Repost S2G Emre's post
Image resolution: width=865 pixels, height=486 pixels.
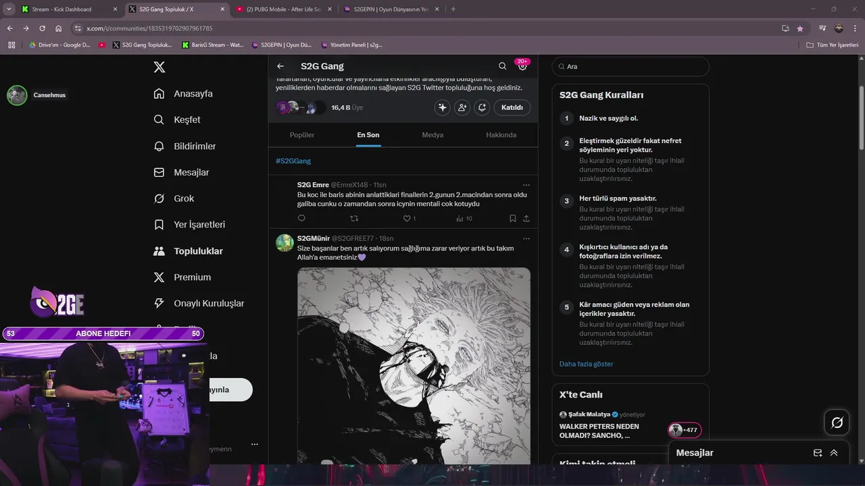[354, 218]
